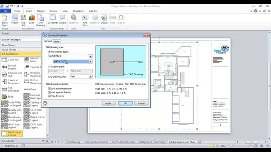Click Cancel in CAD Drawing Properties
The width and height of the screenshot is (271, 152).
pos(141,103)
